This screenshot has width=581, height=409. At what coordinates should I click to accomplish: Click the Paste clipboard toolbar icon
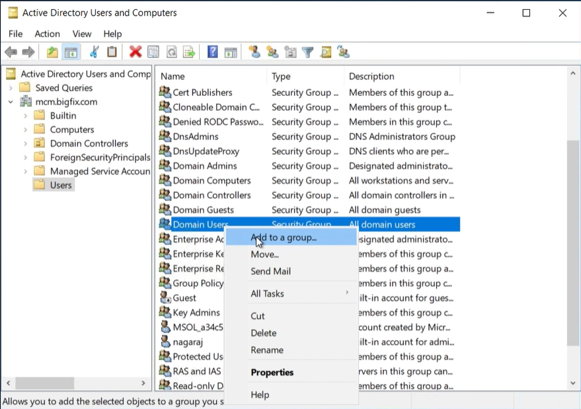pos(112,52)
